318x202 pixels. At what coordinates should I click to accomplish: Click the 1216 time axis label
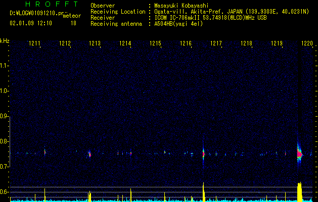click(186, 43)
